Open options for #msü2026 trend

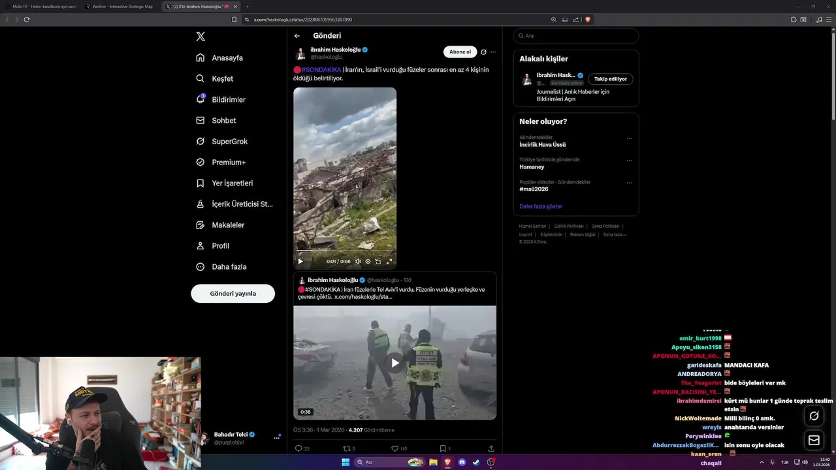tap(630, 183)
